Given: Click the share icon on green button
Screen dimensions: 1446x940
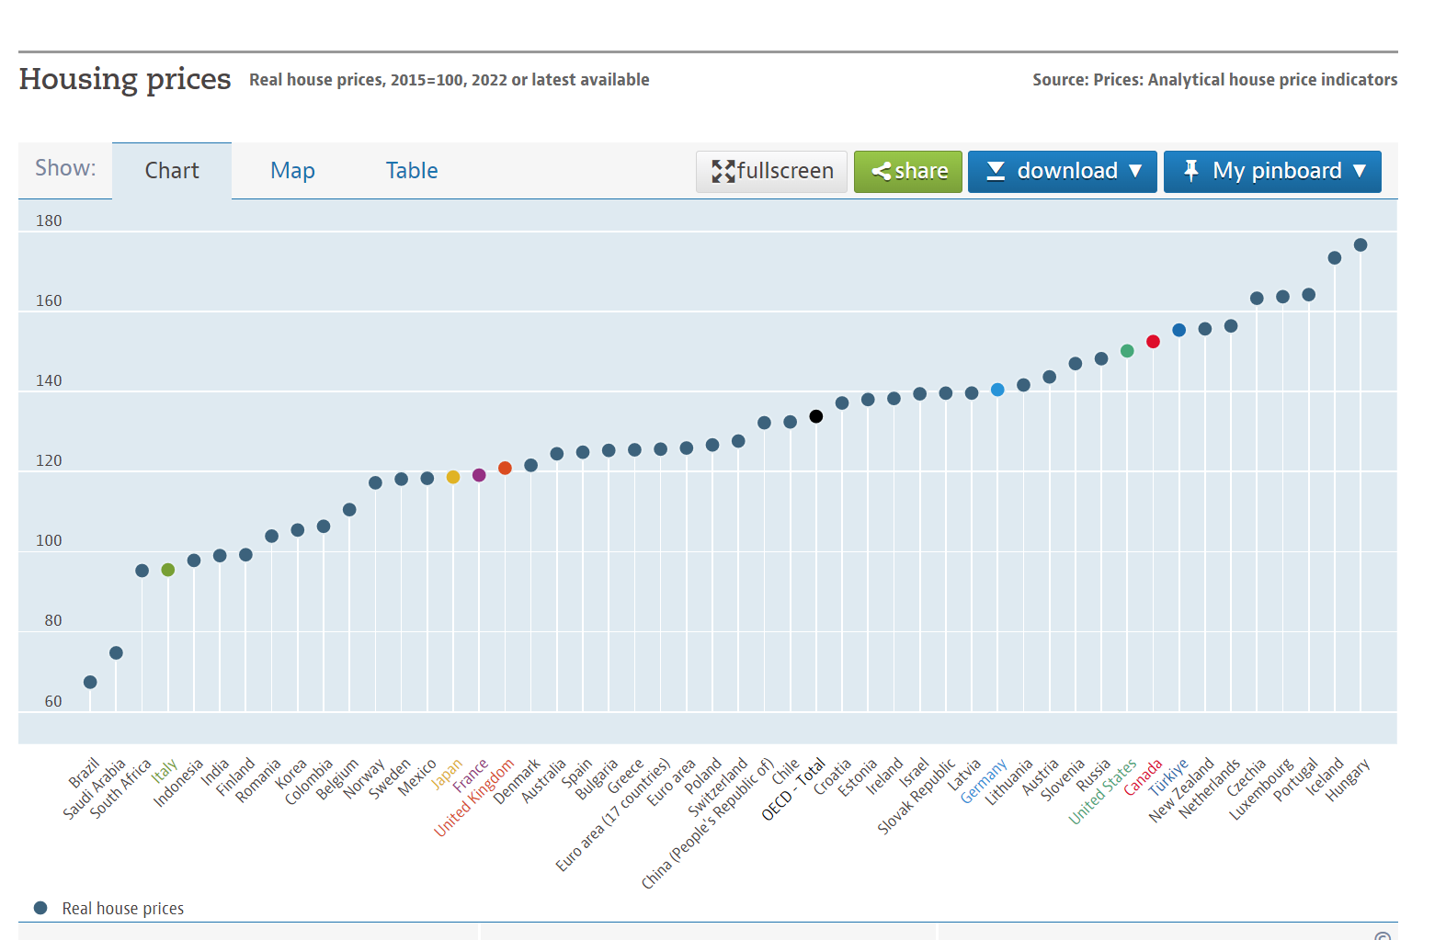Looking at the screenshot, I should [881, 171].
